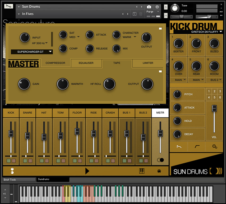Click the stereo link circles icon on MSTR strip
226x204 pixels.
tap(160, 160)
